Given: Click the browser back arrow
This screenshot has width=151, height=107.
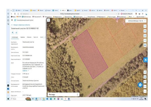Looking at the screenshot, I should point(12,14).
